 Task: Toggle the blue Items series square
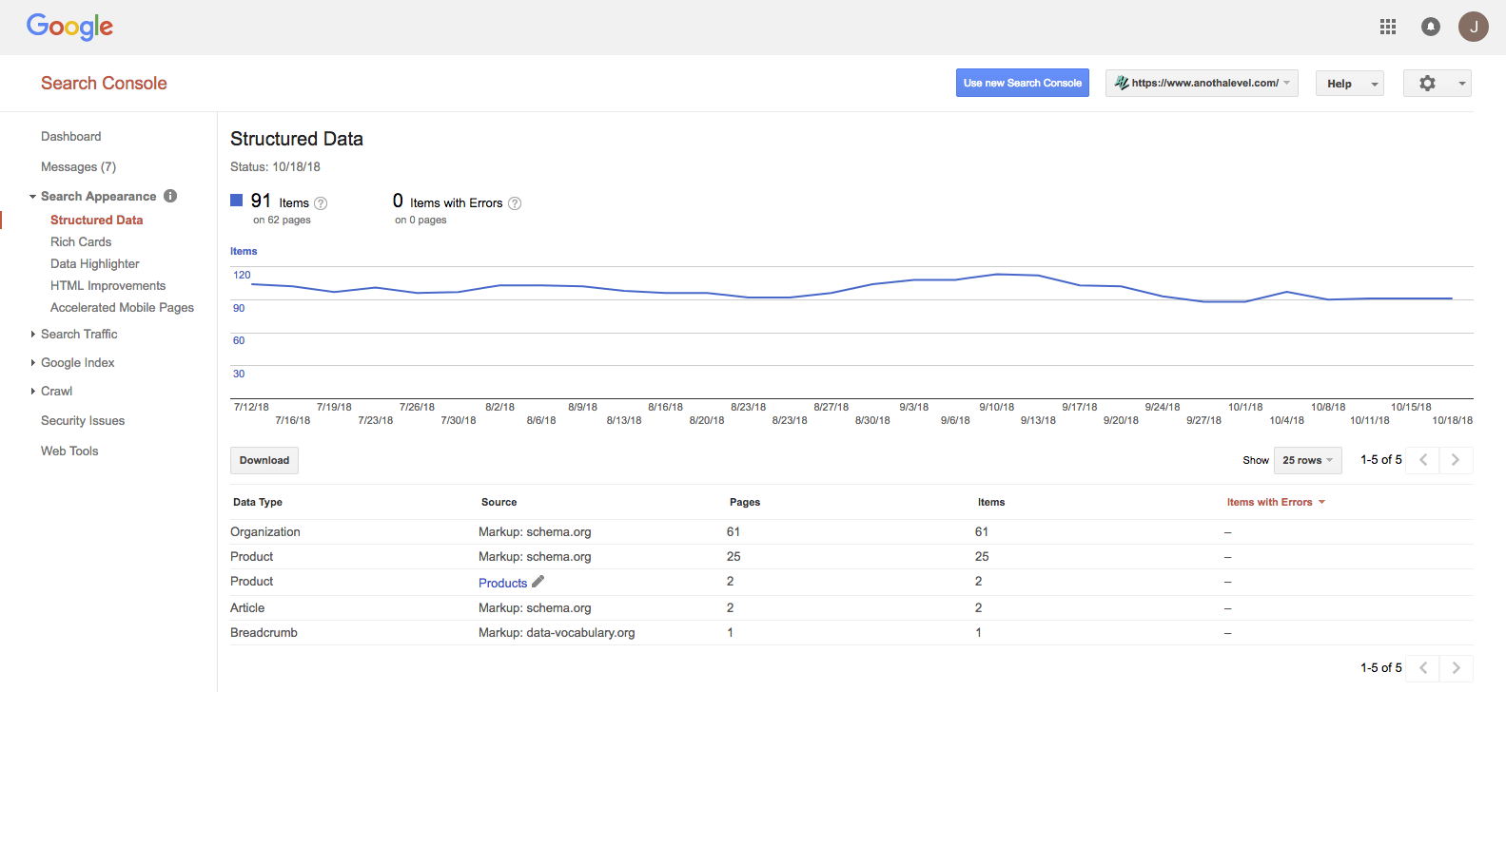pyautogui.click(x=237, y=201)
